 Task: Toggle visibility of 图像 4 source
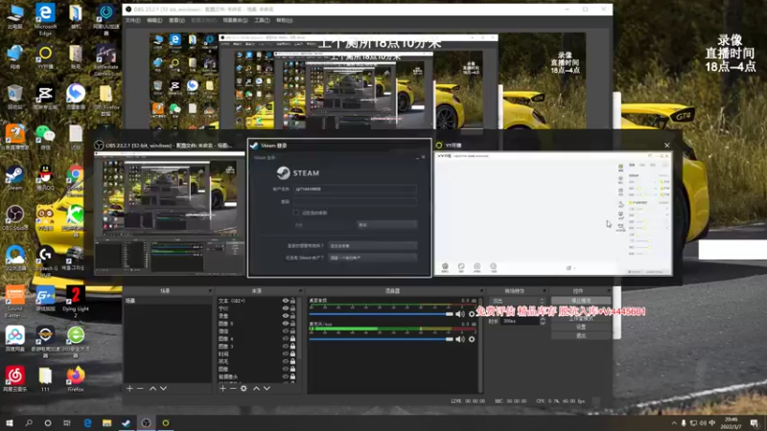285,338
